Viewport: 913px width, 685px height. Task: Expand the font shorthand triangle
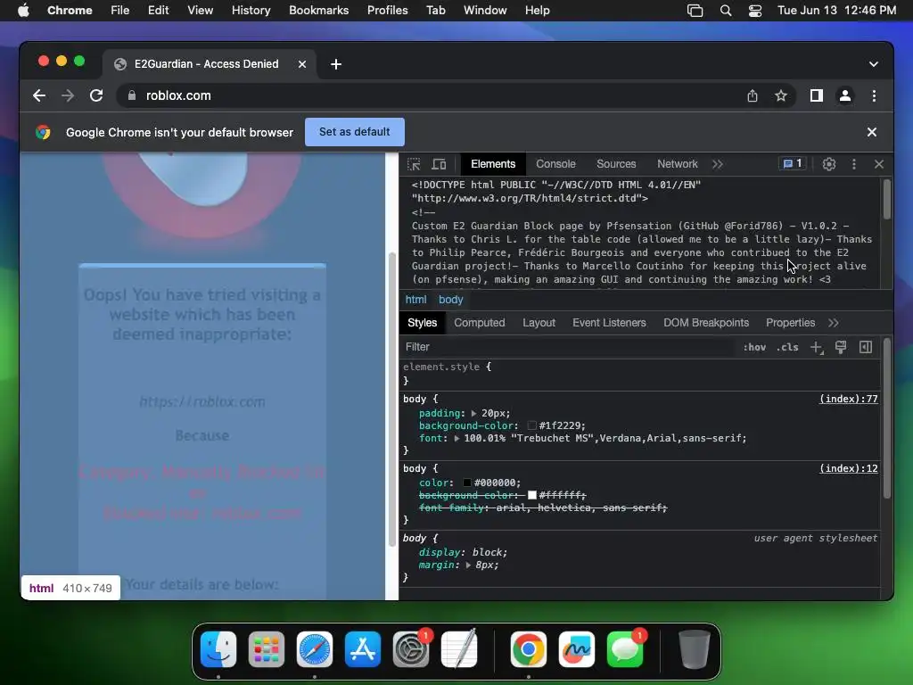[x=457, y=438]
